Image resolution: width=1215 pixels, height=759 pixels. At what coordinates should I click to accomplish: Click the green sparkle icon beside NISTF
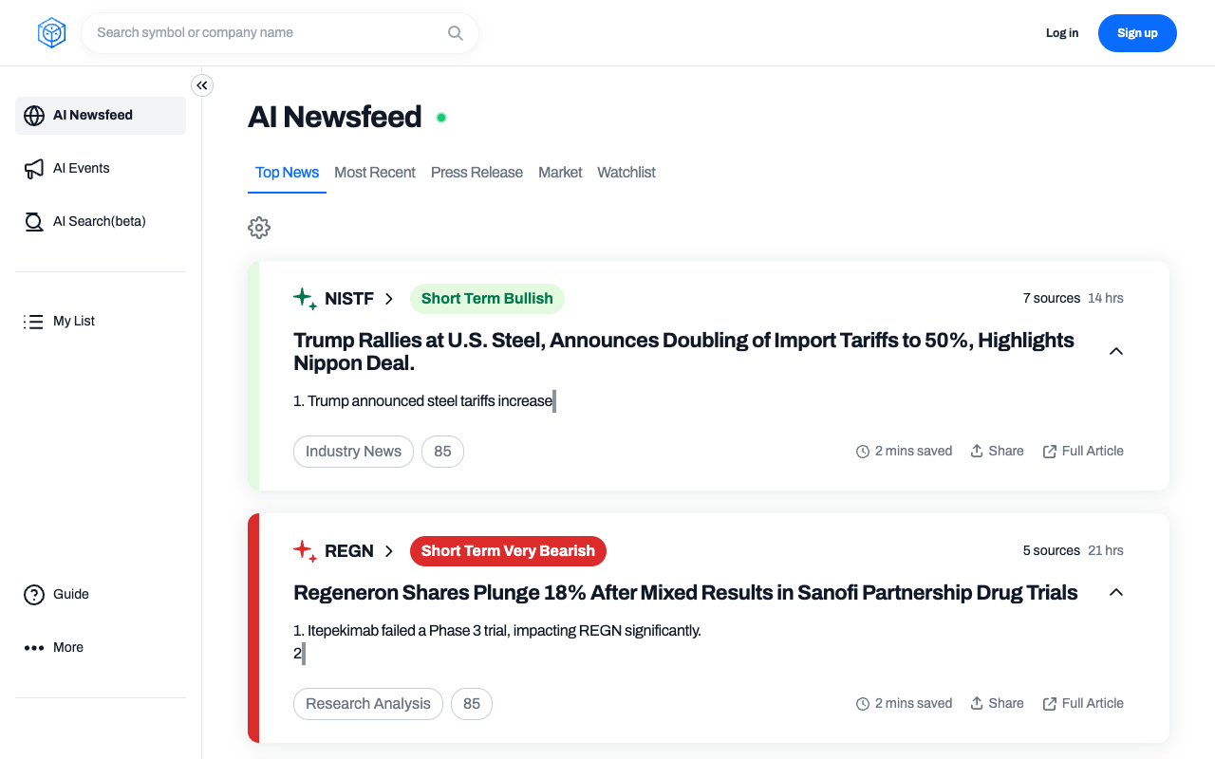(305, 299)
